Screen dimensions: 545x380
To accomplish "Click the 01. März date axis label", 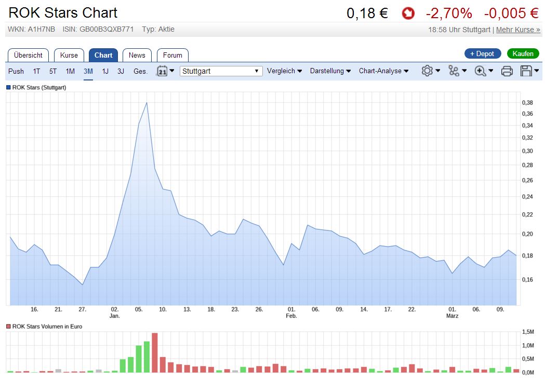I will point(452,313).
